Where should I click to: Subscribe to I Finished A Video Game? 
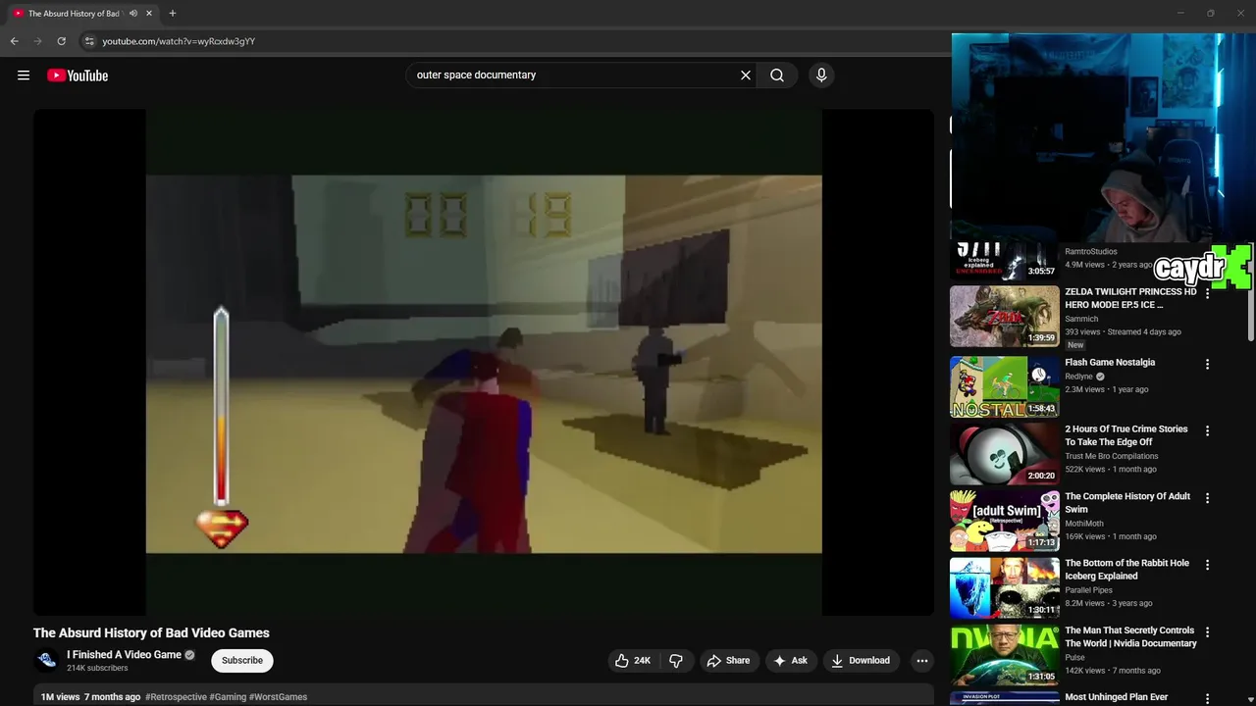242,661
